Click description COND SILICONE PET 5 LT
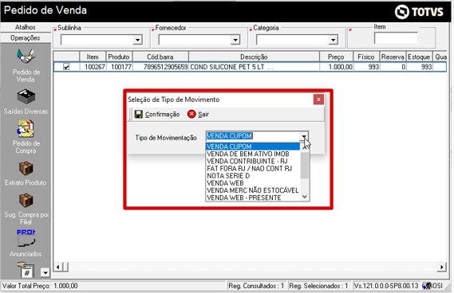 pyautogui.click(x=254, y=67)
